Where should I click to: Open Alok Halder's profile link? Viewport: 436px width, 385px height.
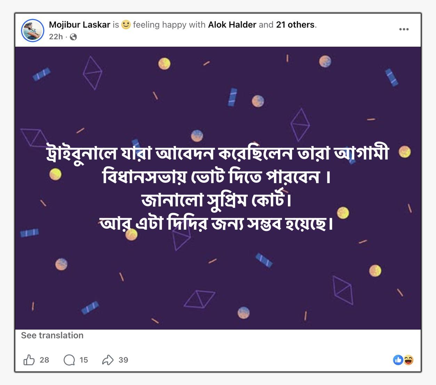pos(232,25)
